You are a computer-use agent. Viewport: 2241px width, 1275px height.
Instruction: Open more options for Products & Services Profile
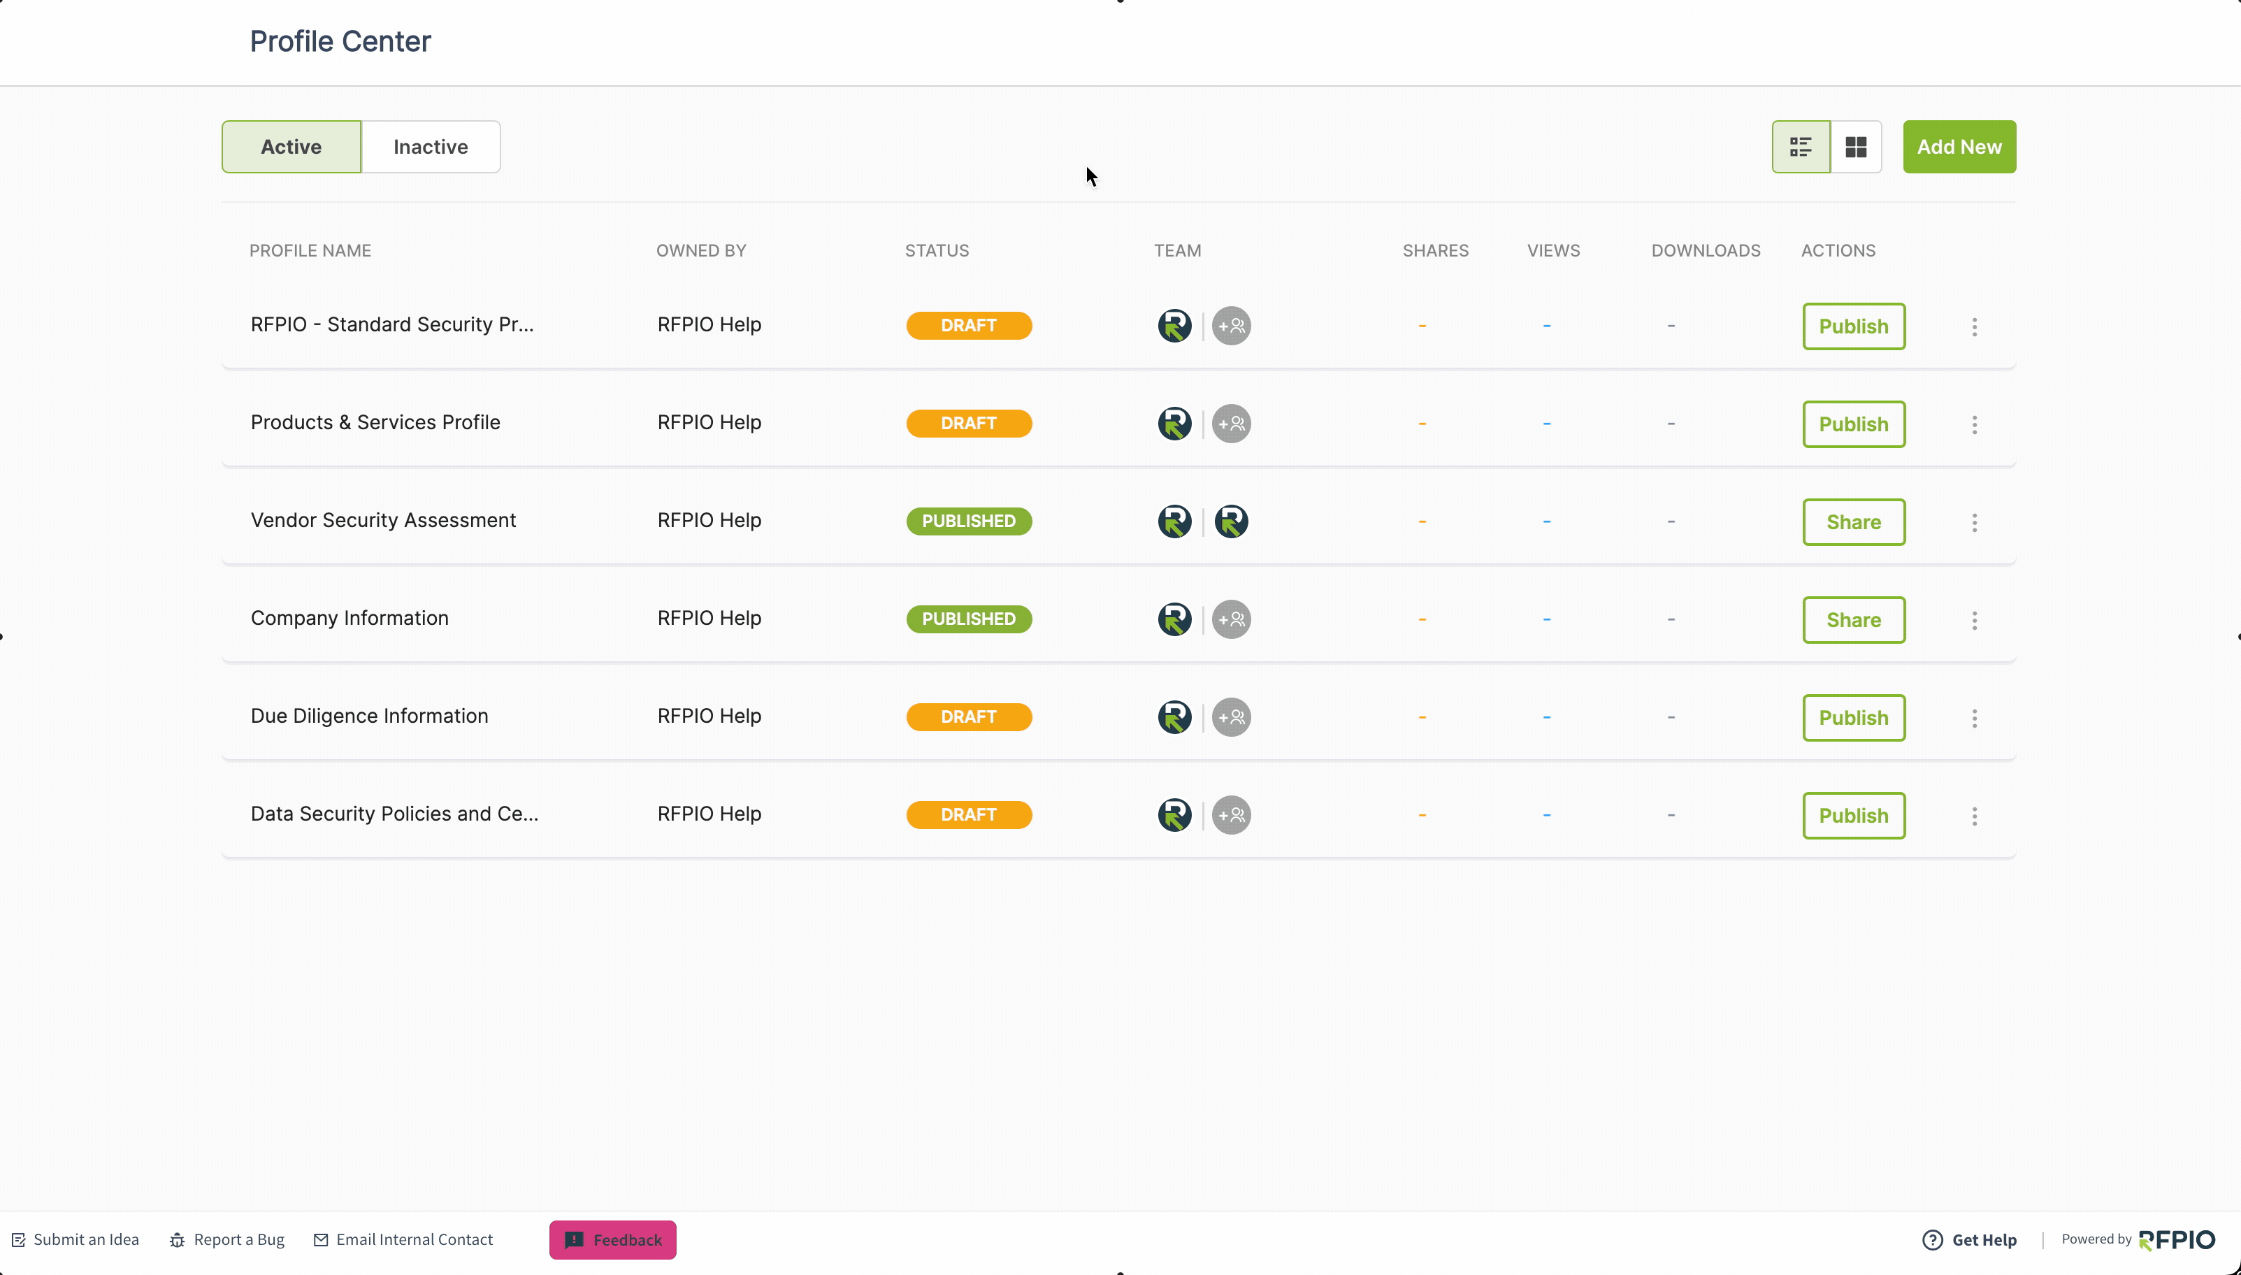tap(1974, 425)
